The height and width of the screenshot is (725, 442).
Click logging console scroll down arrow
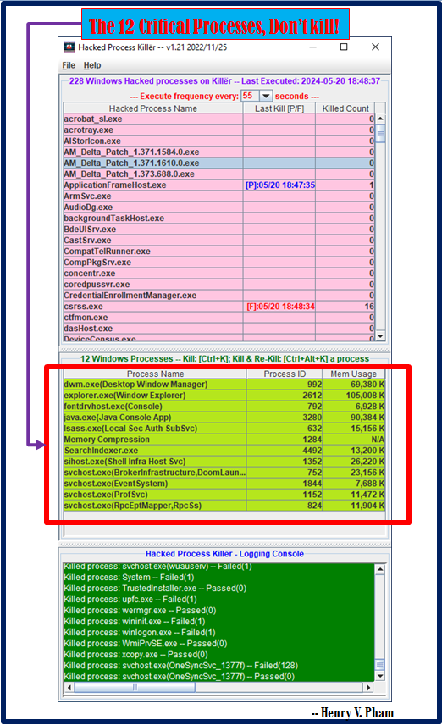(380, 676)
